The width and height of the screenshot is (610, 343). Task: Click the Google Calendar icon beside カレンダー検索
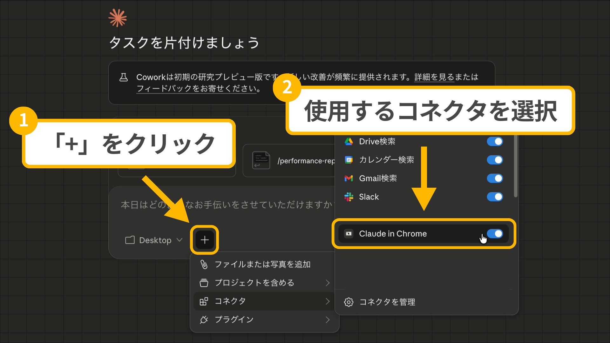click(349, 160)
